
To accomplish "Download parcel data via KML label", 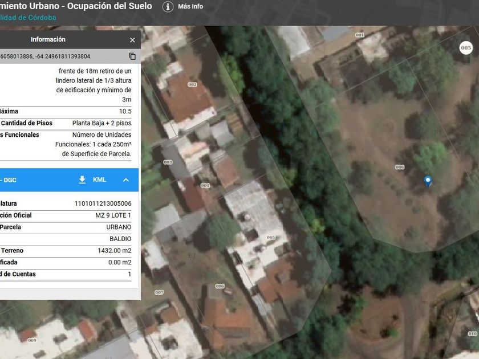I will [x=99, y=179].
